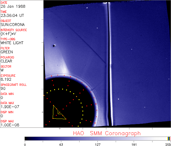The image size is (171, 146).
Task: Click the 255 tick label under color bar
Action: tap(168, 144)
